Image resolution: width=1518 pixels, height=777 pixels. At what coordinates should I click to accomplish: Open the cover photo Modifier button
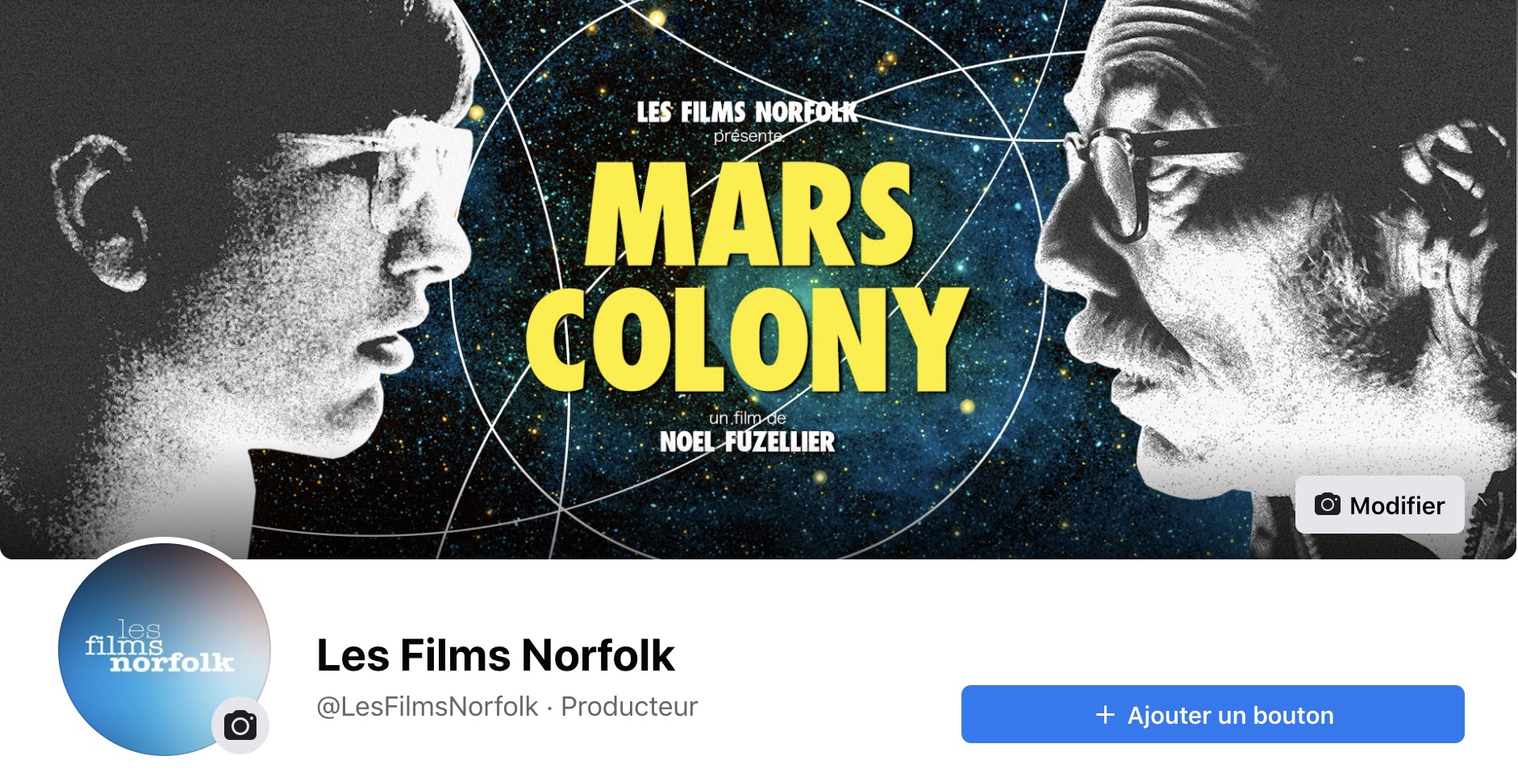click(1379, 505)
